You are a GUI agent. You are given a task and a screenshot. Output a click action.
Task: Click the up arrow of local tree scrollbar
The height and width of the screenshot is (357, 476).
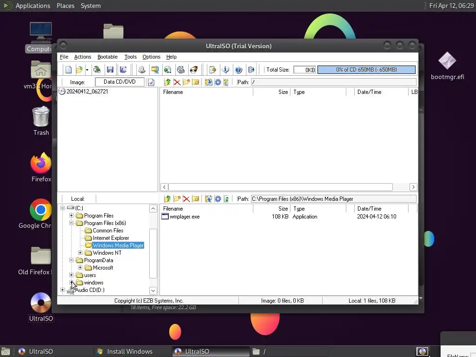[x=153, y=208]
